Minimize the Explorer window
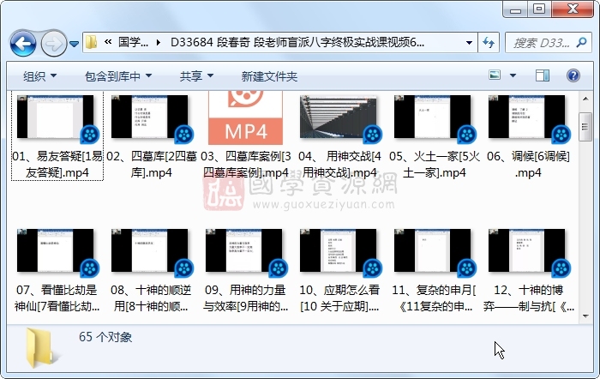This screenshot has height=379, width=600. pos(515,9)
